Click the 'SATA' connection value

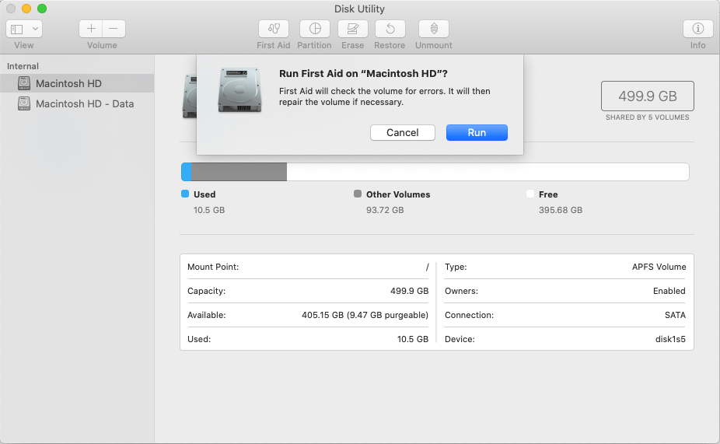click(x=675, y=315)
